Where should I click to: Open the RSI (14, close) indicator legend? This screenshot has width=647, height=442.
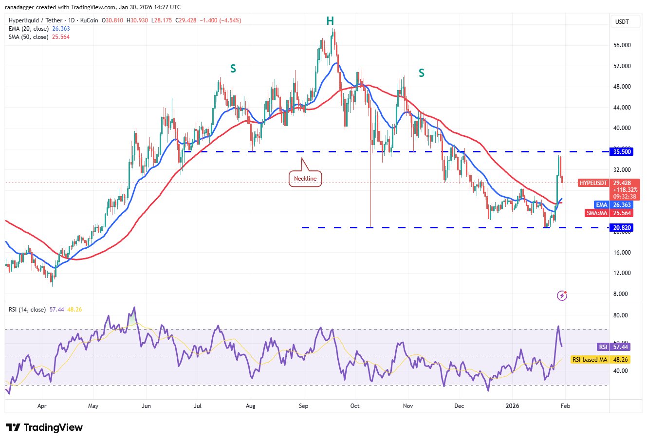tap(27, 310)
